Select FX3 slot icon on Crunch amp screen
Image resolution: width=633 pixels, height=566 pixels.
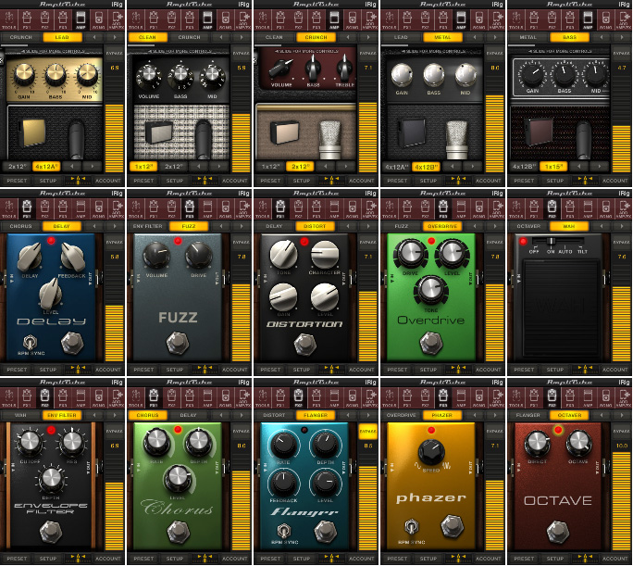[x=316, y=19]
